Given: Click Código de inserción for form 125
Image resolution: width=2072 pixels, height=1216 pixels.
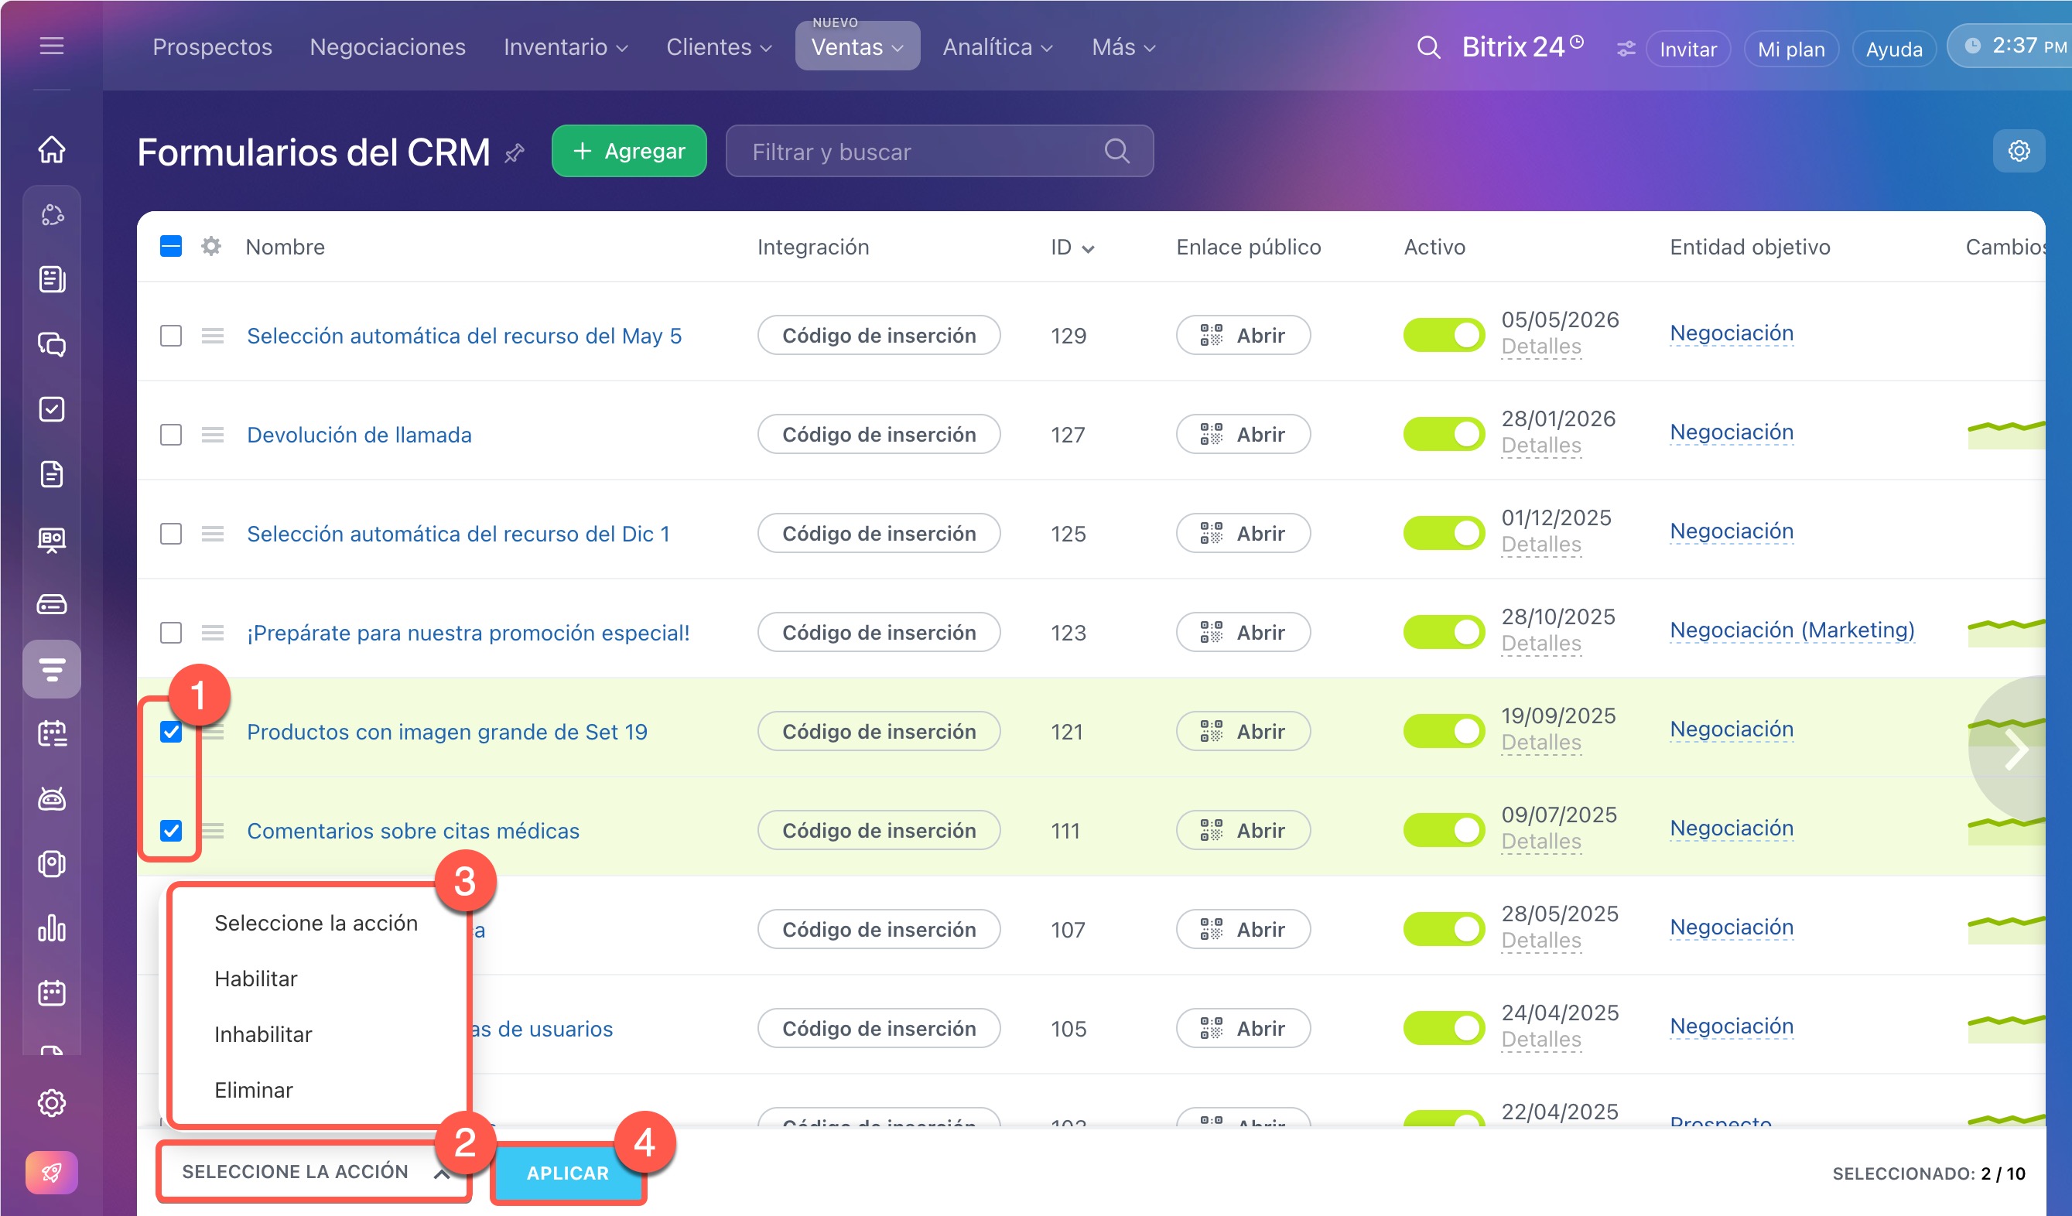Looking at the screenshot, I should [879, 534].
